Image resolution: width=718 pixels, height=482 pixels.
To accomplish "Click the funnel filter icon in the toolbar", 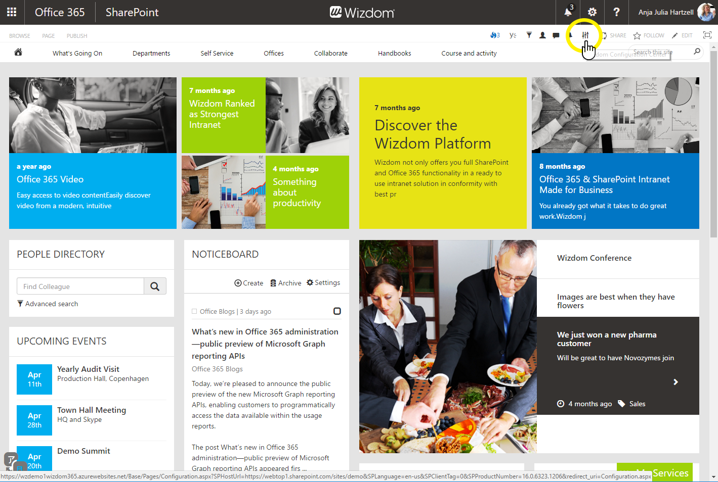I will (x=529, y=35).
